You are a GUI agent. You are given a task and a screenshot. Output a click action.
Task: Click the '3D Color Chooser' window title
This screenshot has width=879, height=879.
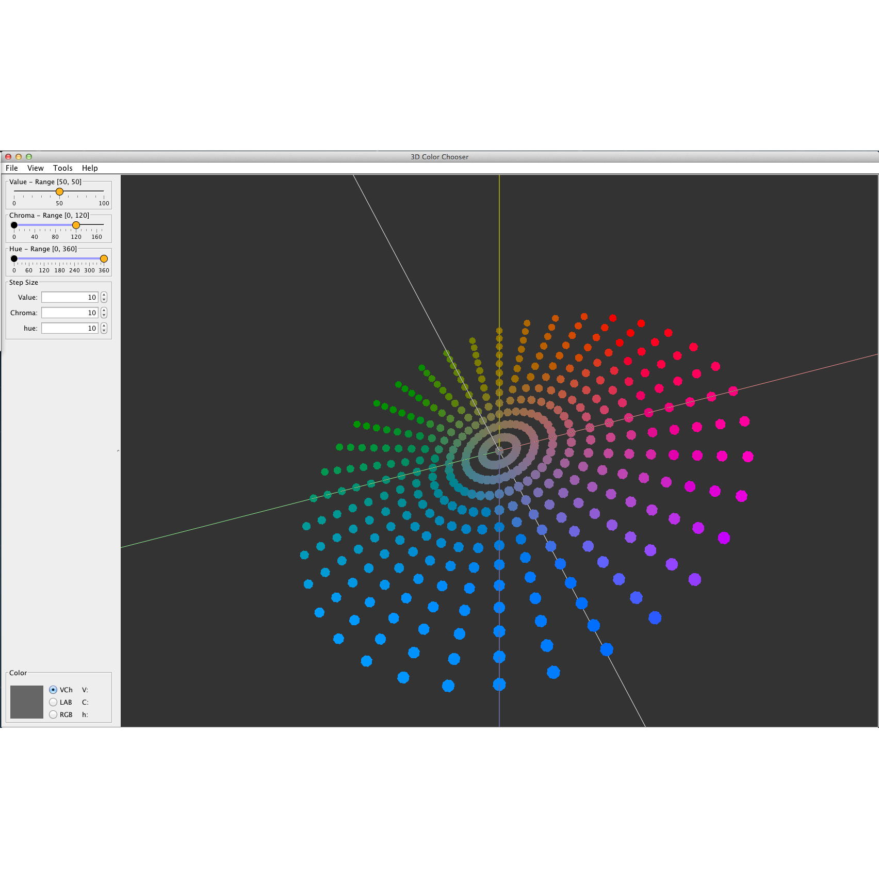pyautogui.click(x=440, y=157)
